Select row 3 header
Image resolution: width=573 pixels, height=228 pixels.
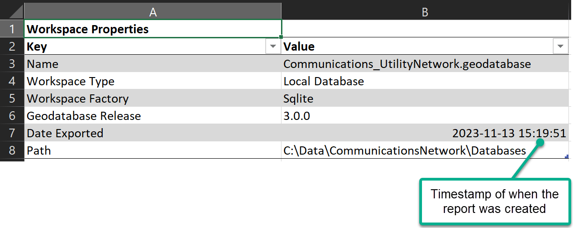[12, 64]
